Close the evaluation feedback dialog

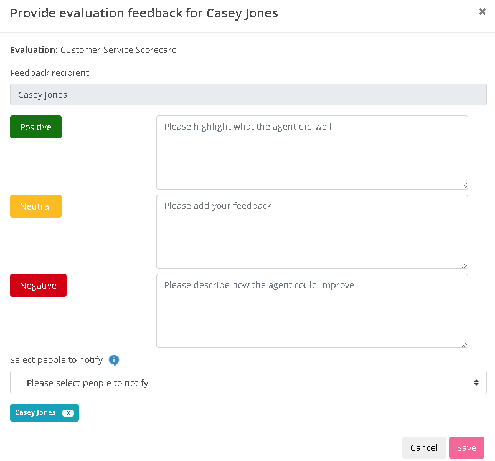(x=482, y=11)
